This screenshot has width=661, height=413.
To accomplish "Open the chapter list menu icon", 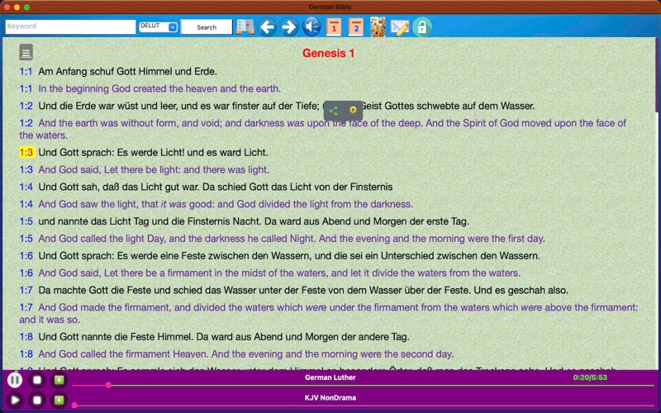I will tap(26, 52).
